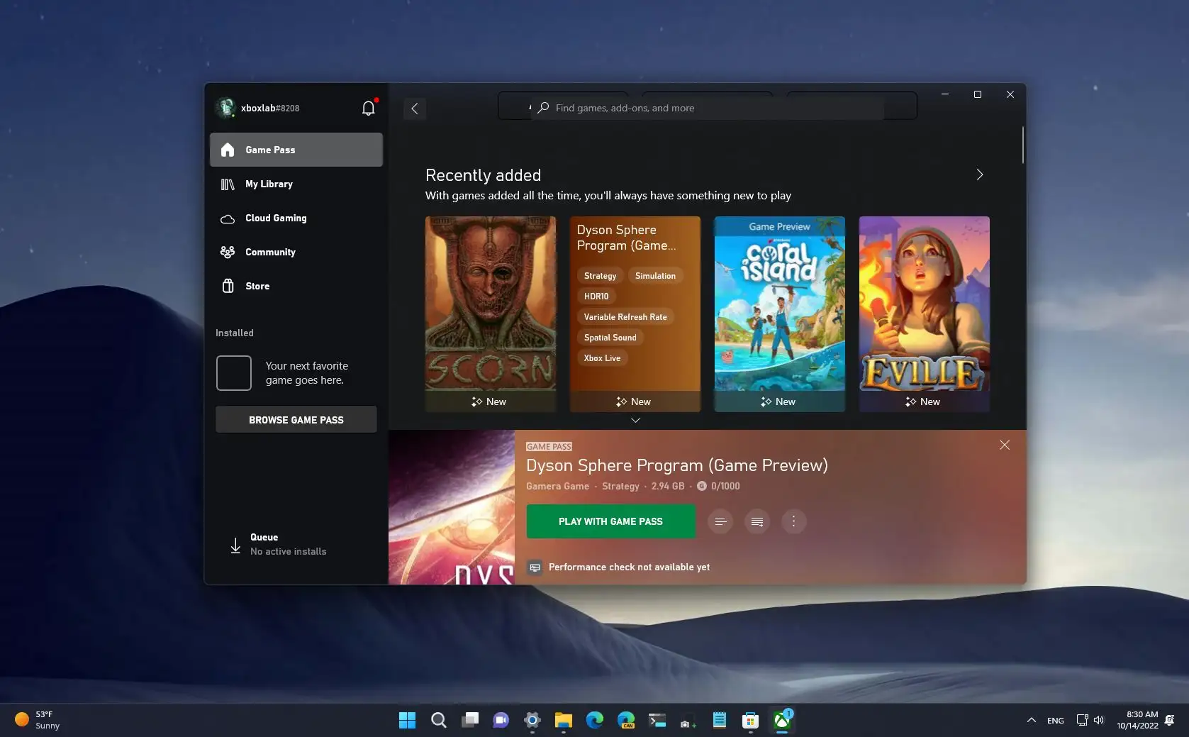The image size is (1189, 737).
Task: Click the Browse Game Pass button
Action: (296, 420)
